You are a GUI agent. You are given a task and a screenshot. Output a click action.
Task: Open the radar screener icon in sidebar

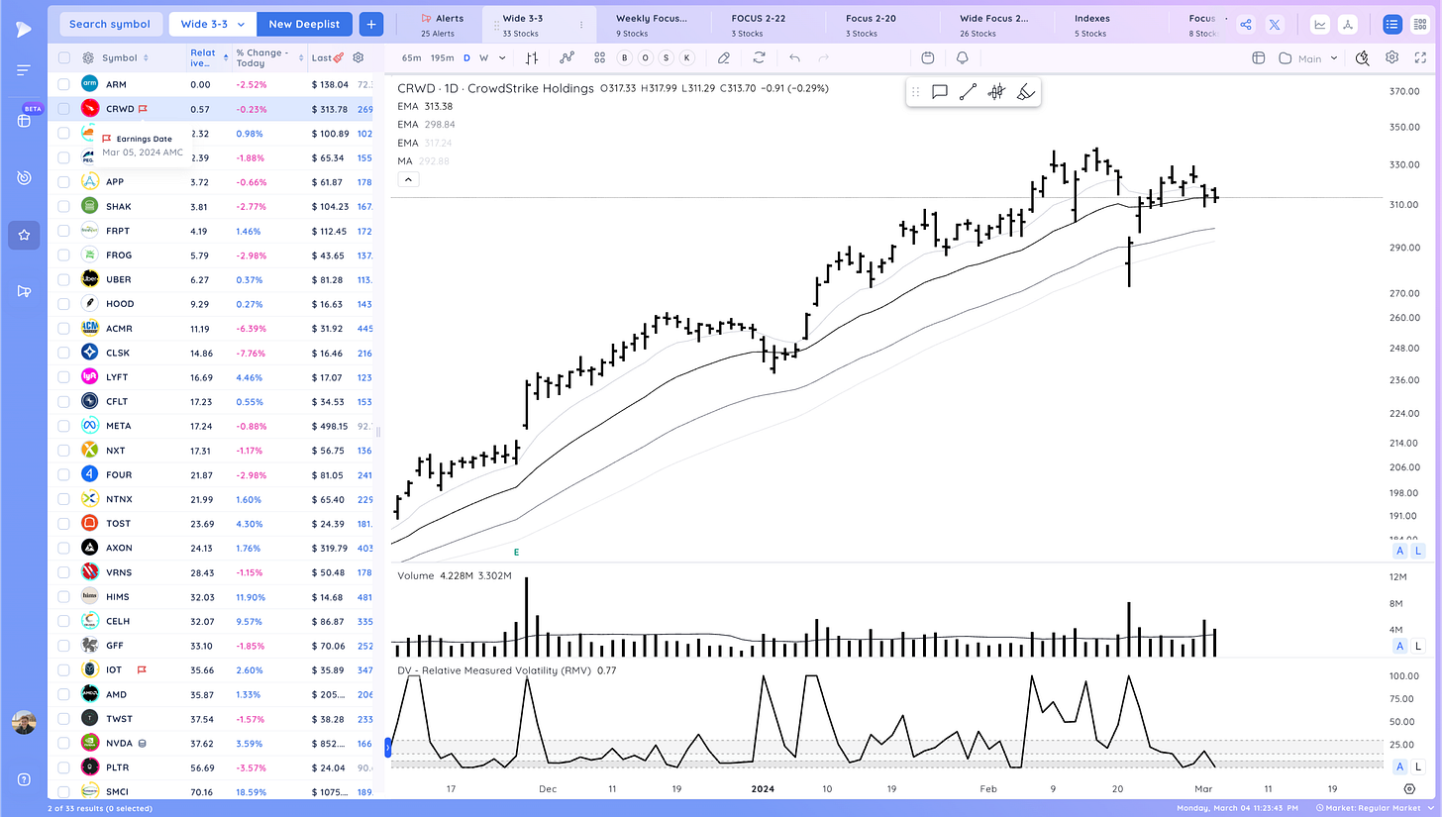click(24, 178)
